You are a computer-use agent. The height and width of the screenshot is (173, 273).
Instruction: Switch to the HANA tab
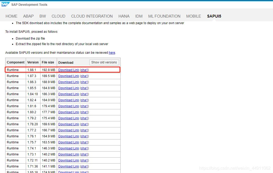pyautogui.click(x=124, y=16)
